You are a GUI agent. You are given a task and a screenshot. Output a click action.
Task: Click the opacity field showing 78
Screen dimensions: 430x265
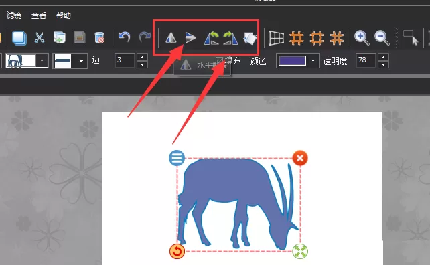tap(366, 61)
